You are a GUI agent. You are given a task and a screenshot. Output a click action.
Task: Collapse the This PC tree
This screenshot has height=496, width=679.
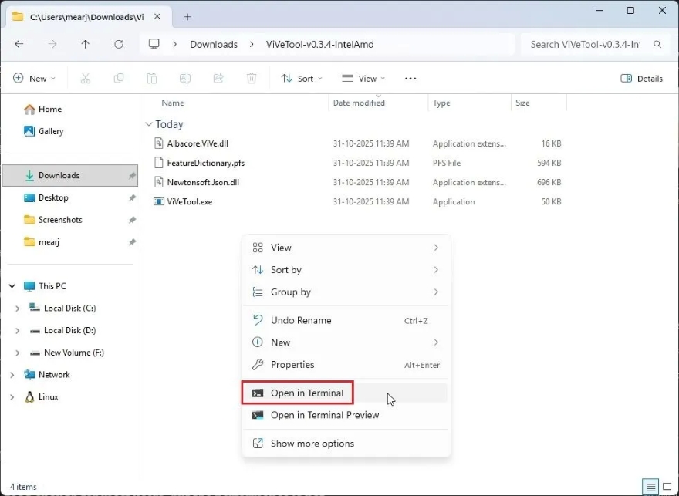12,285
